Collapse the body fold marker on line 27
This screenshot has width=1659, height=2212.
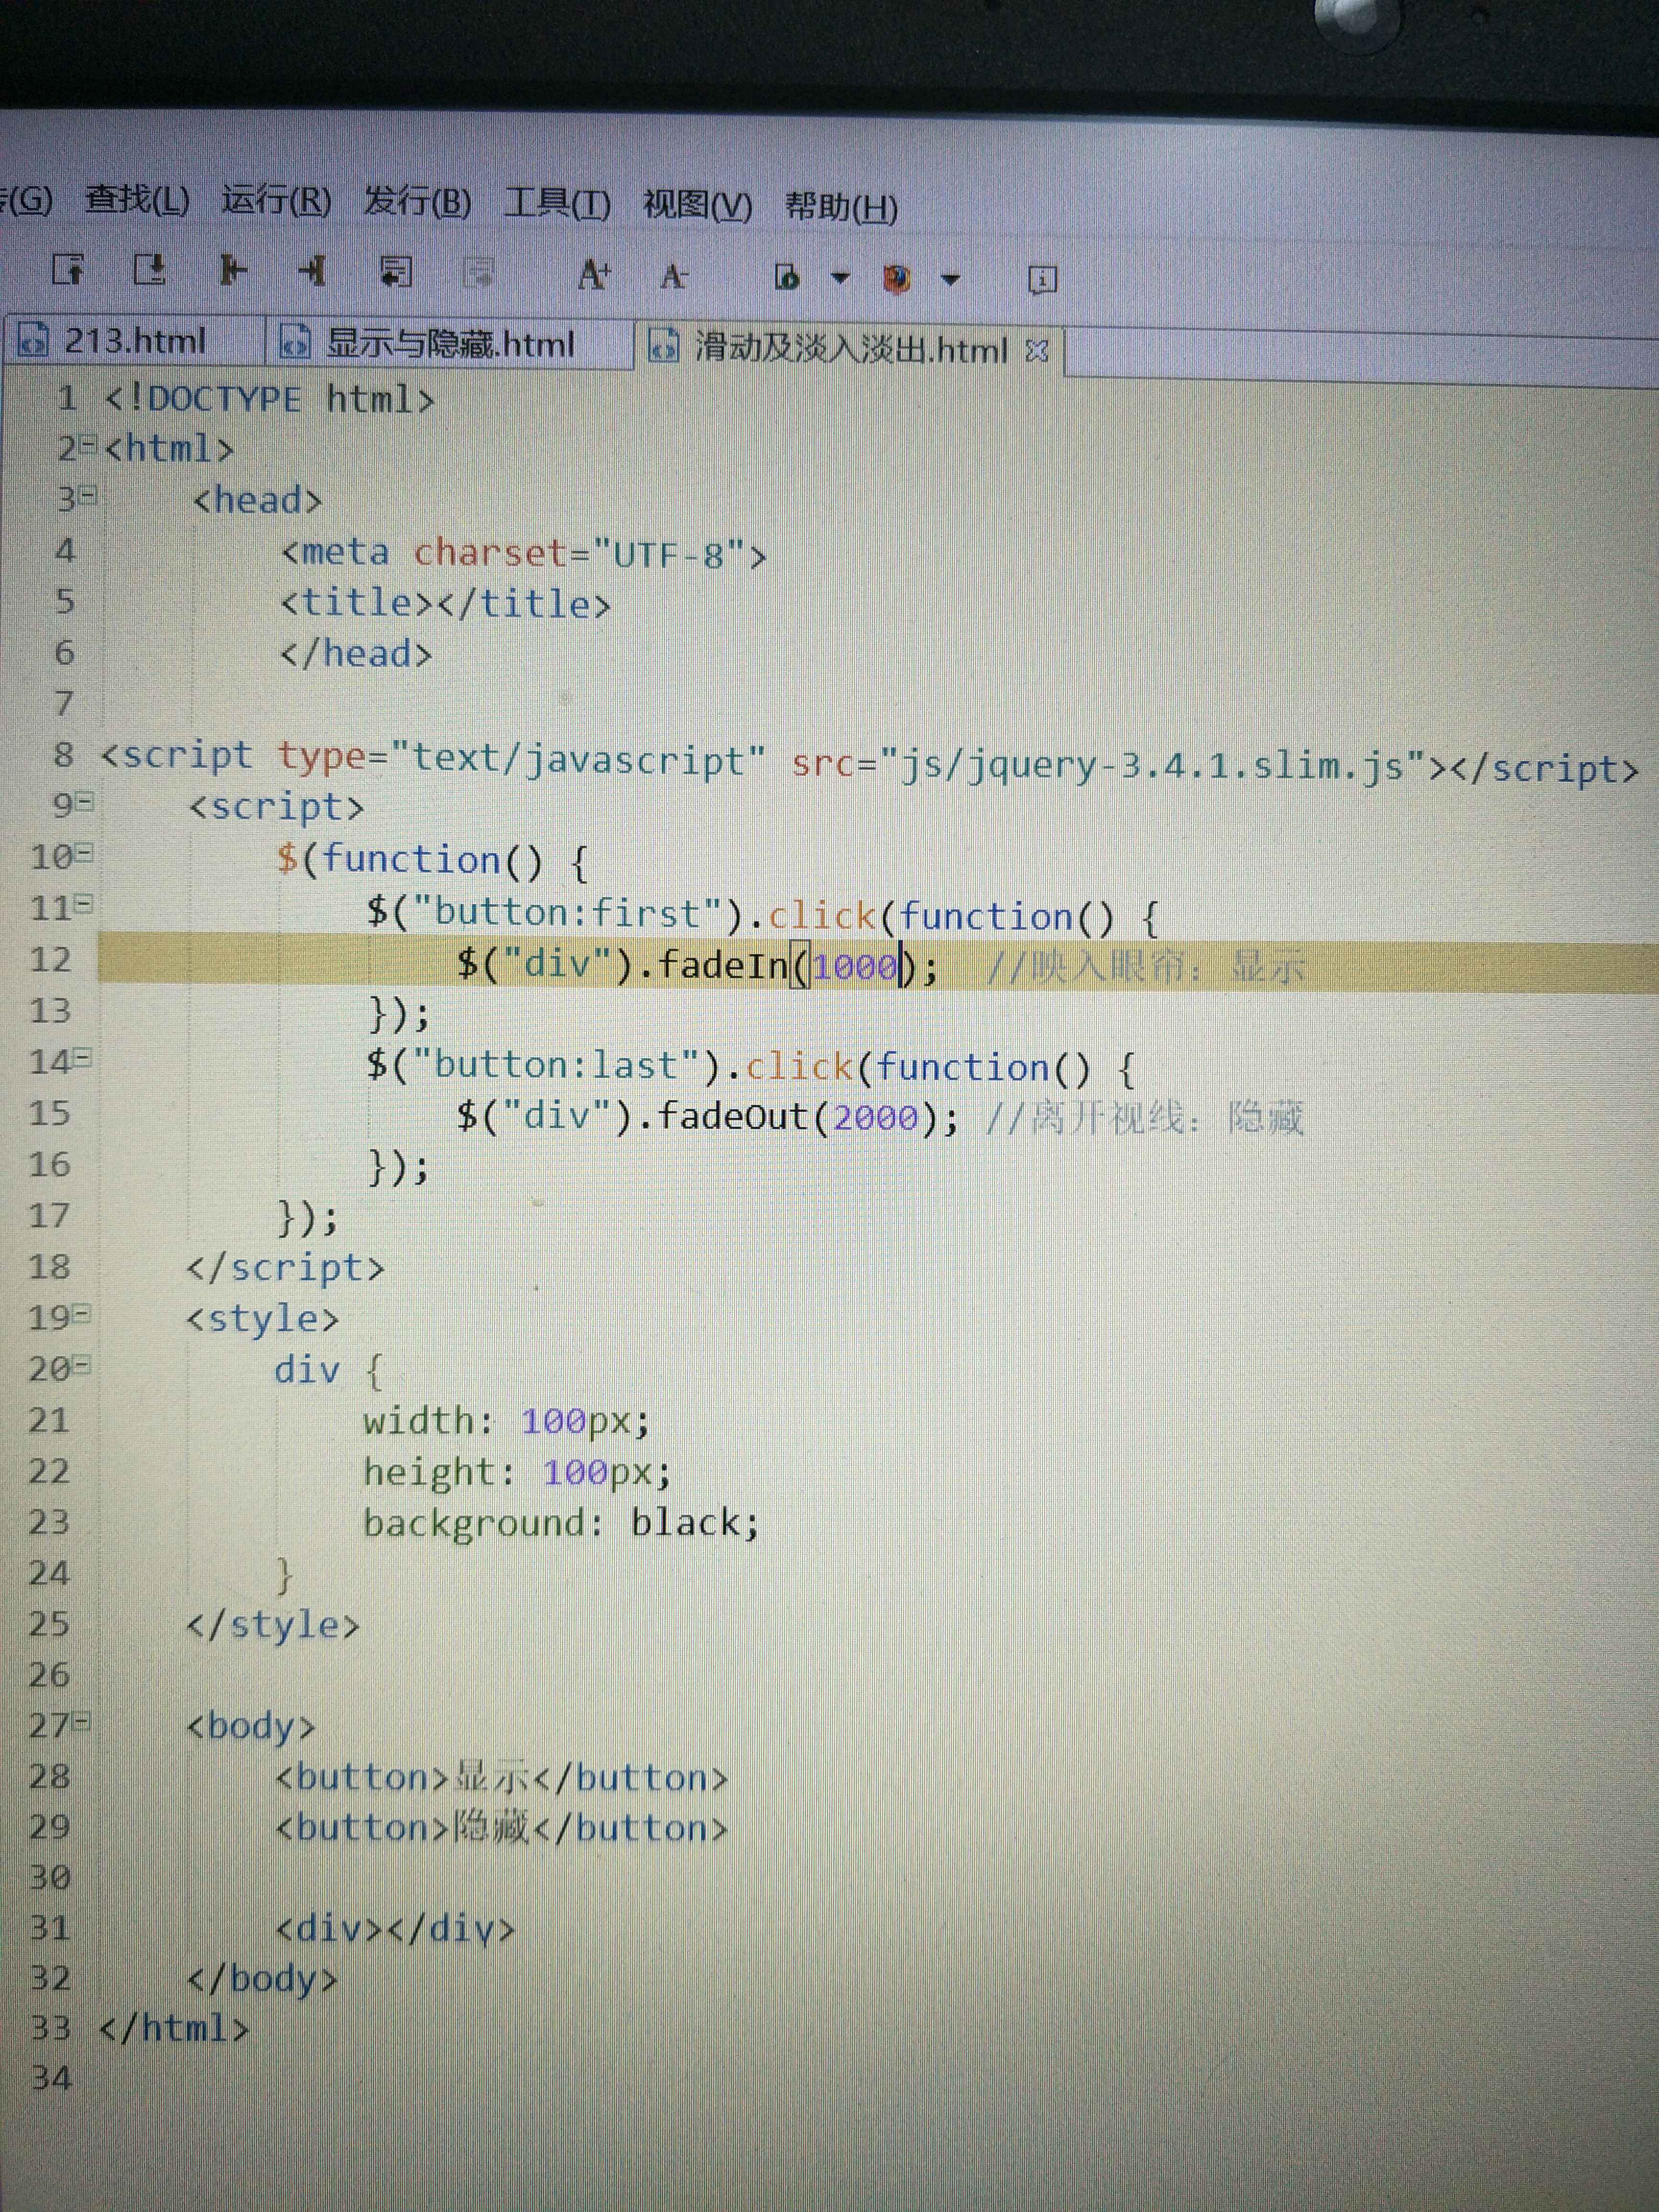[82, 1721]
